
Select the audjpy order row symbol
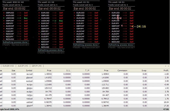(x=29, y=92)
